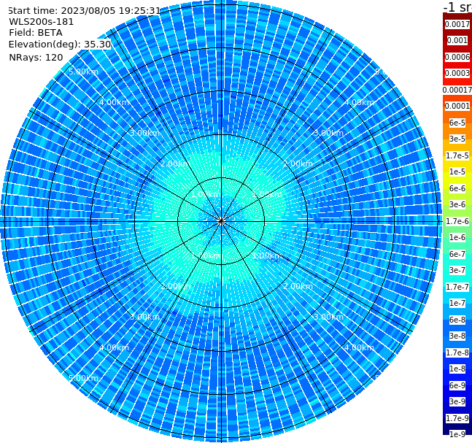Viewport: 472px width, 443px height.
Task: Select the 0.0001 colorbar label
Action: 457,107
